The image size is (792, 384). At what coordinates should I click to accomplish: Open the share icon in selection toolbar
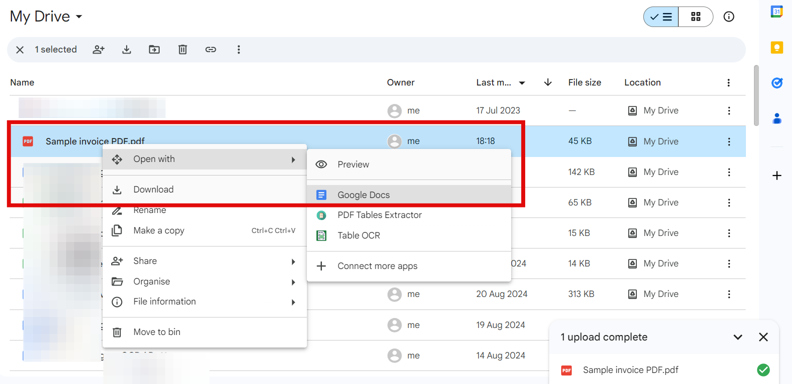tap(99, 49)
